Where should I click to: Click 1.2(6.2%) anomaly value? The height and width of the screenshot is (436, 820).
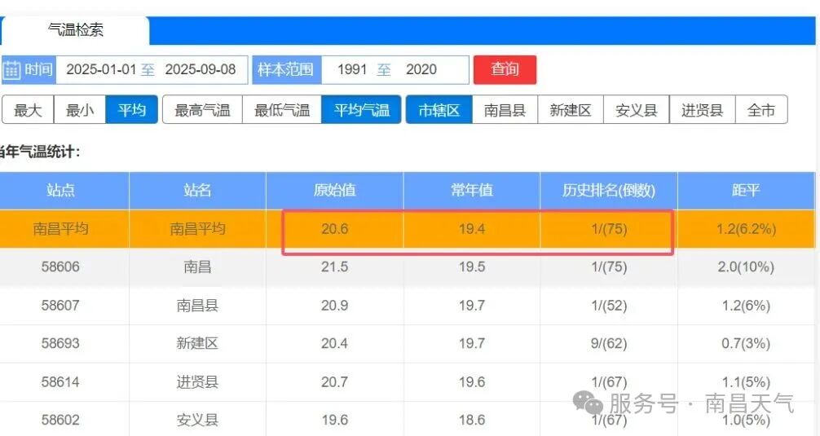747,229
